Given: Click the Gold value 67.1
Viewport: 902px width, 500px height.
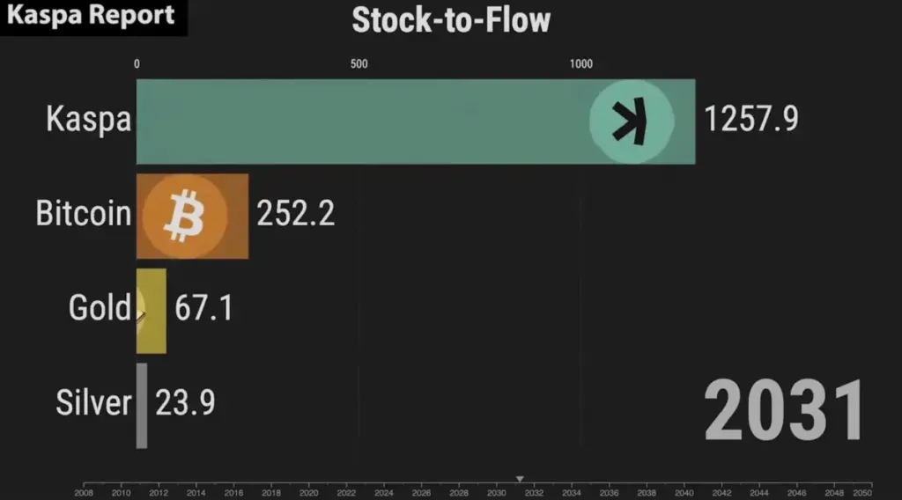Looking at the screenshot, I should pos(203,309).
